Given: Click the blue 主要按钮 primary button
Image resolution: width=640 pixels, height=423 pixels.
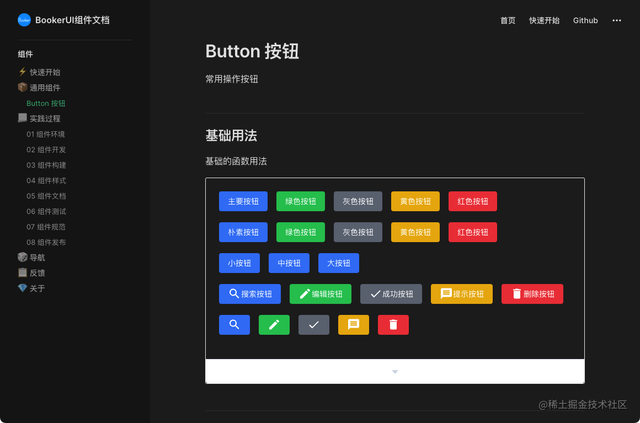Looking at the screenshot, I should 243,201.
